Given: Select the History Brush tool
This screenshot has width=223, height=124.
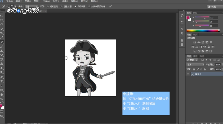Looking at the screenshot, I should point(2,55).
